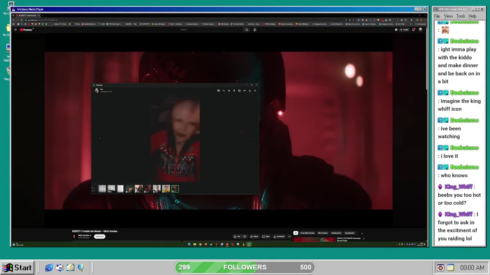Click the inner Windows 11 Start icon
The height and width of the screenshot is (275, 490).
point(189,244)
